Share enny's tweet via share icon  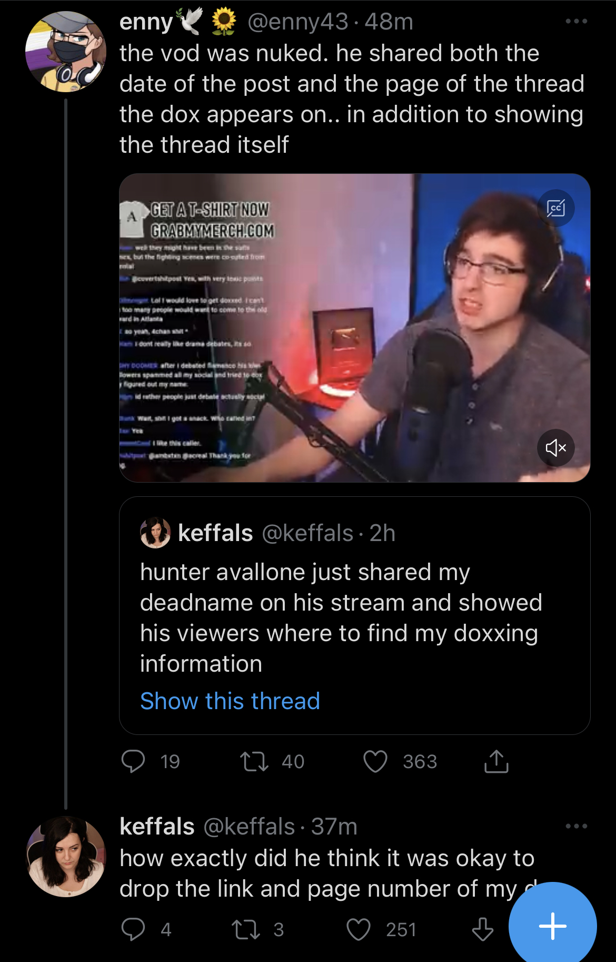[x=496, y=761]
